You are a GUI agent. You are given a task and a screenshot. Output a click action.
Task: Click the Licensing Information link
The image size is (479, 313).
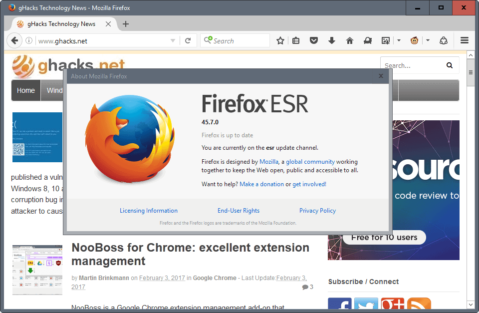(x=149, y=211)
